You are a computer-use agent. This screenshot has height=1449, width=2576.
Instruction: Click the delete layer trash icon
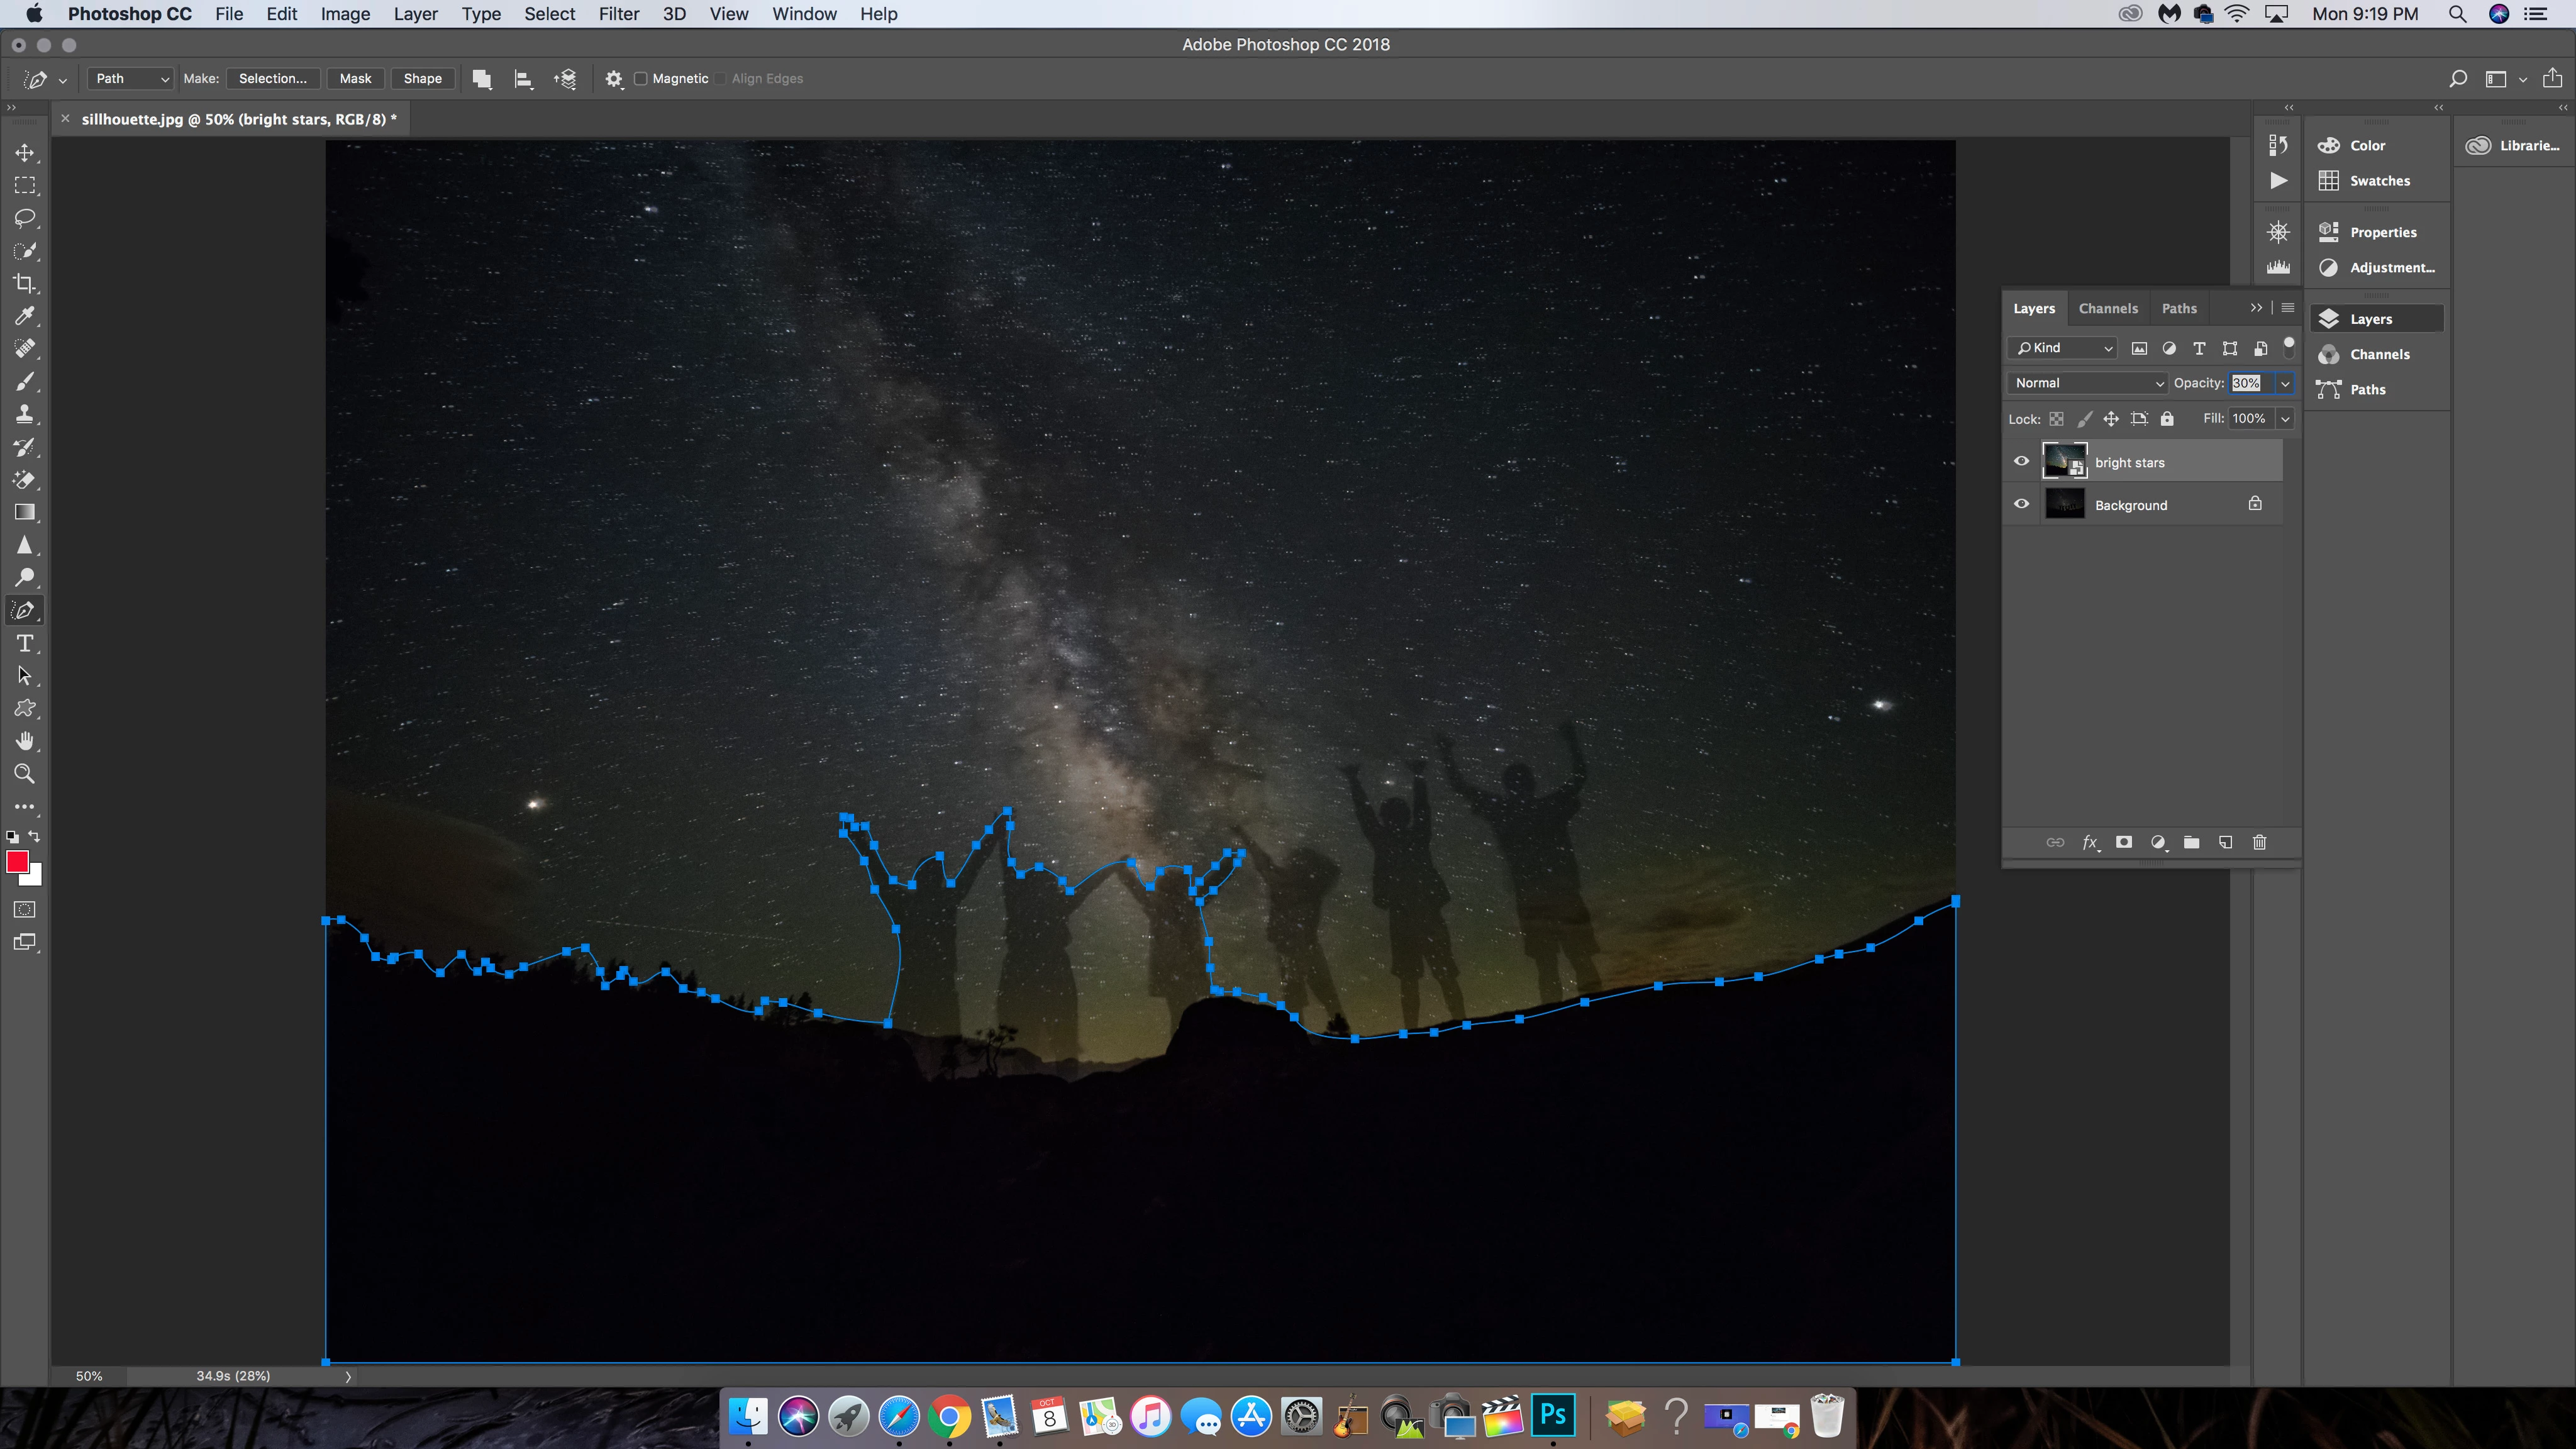[2259, 842]
